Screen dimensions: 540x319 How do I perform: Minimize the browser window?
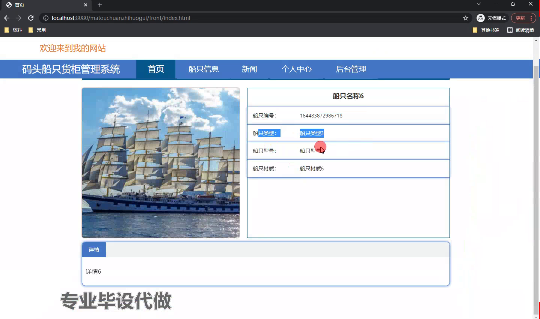pyautogui.click(x=496, y=4)
